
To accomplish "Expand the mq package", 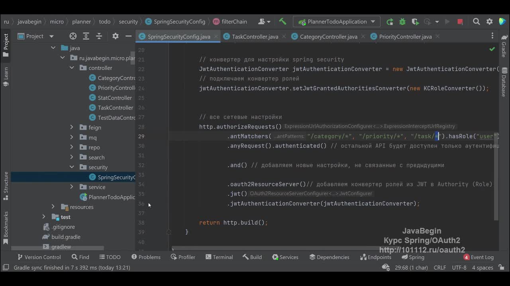I will pyautogui.click(x=72, y=137).
